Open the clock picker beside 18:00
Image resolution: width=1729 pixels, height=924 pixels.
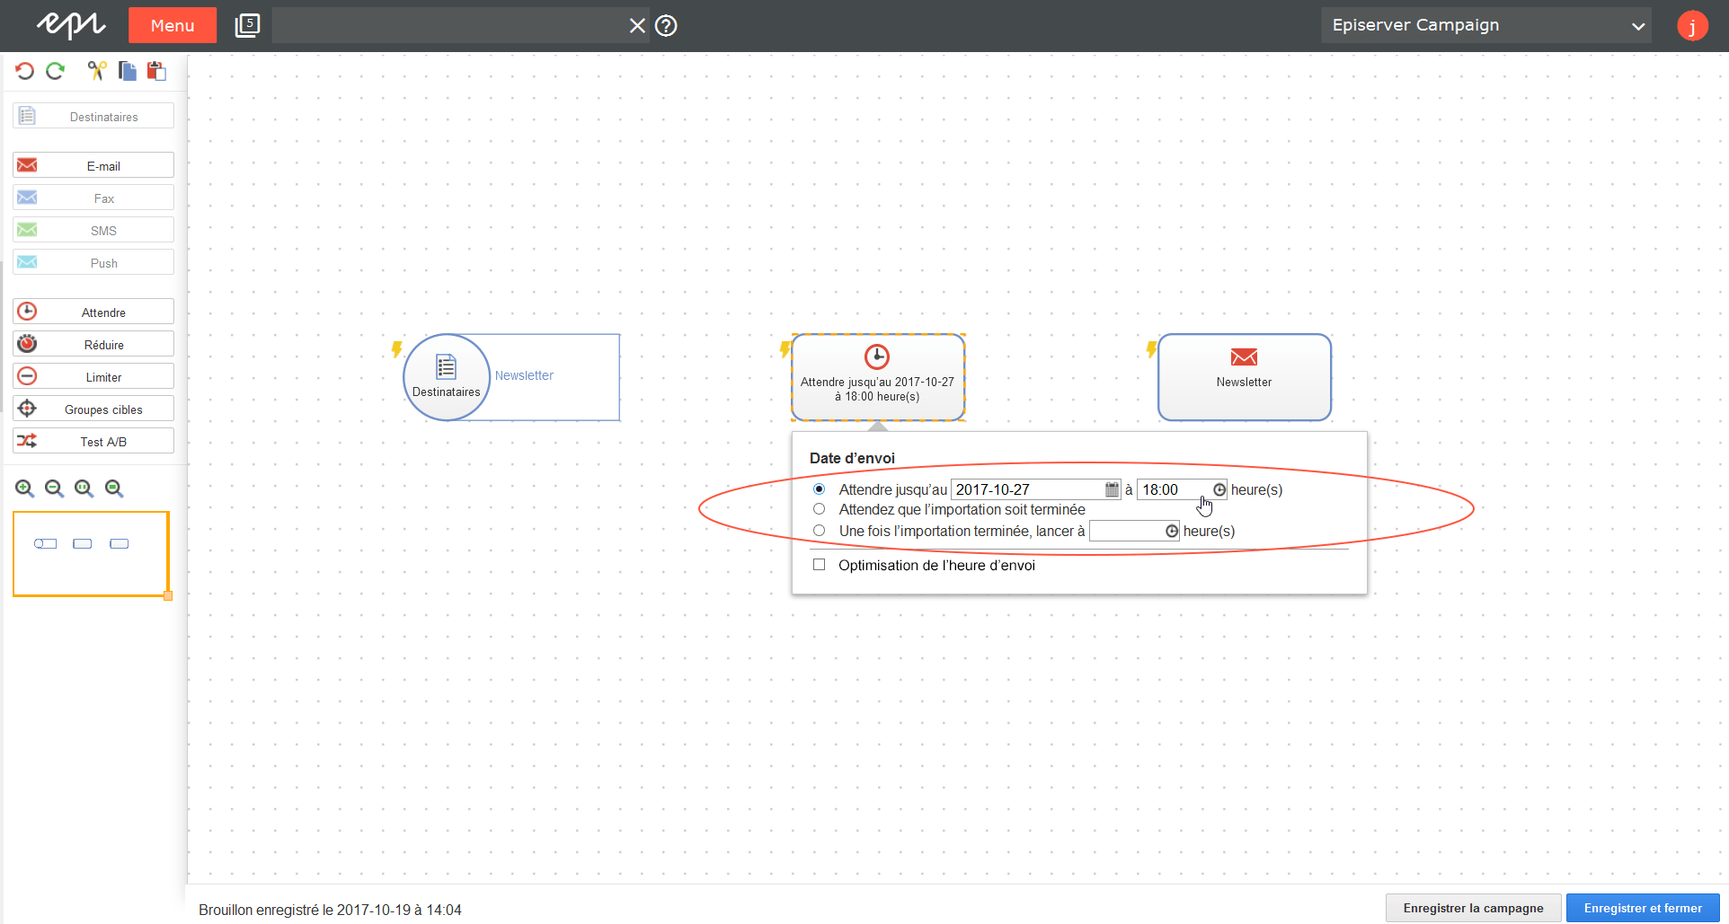click(x=1219, y=489)
